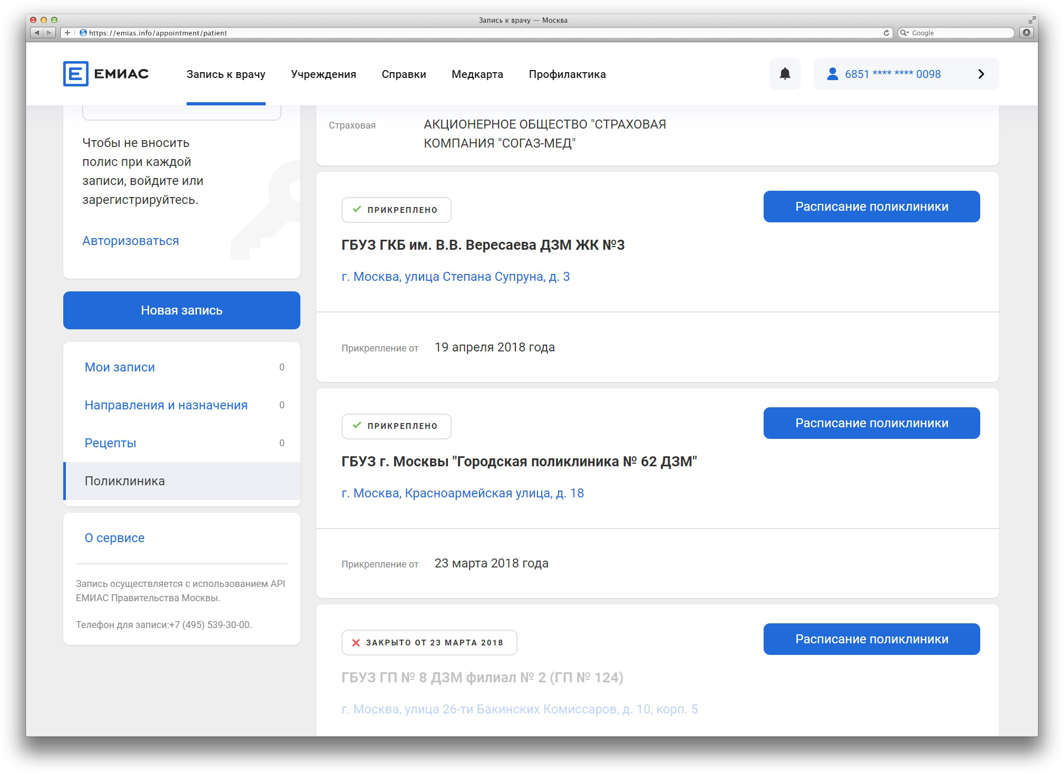The width and height of the screenshot is (1064, 774).
Task: Select Поликлиника sidebar item
Action: point(182,481)
